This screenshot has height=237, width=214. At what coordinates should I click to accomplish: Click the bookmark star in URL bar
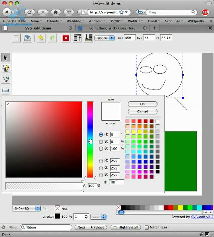click(x=121, y=12)
